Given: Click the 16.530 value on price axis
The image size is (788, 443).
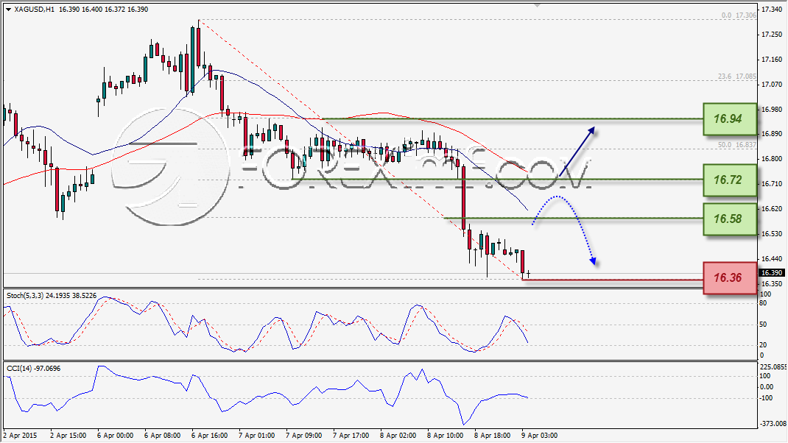Looking at the screenshot, I should tap(772, 234).
